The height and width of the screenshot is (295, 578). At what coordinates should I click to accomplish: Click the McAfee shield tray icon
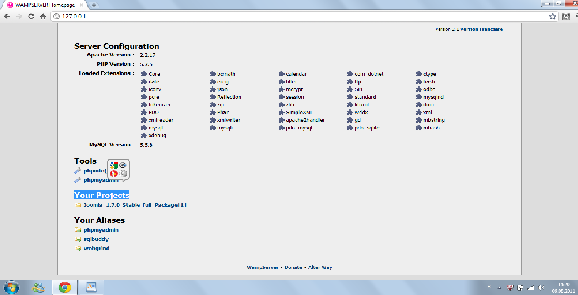510,287
